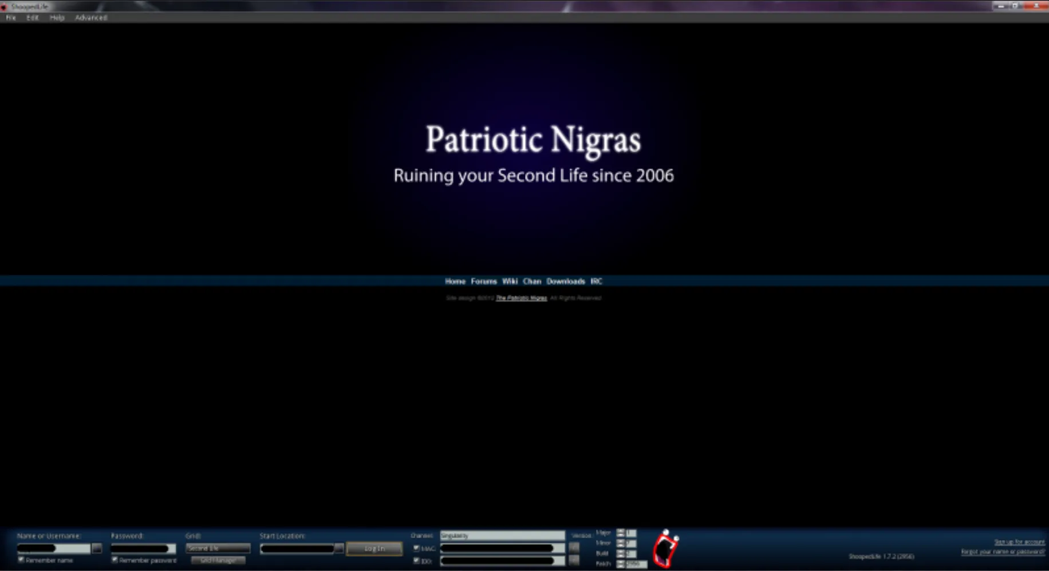Open the Advanced menu
This screenshot has width=1049, height=571.
click(91, 18)
